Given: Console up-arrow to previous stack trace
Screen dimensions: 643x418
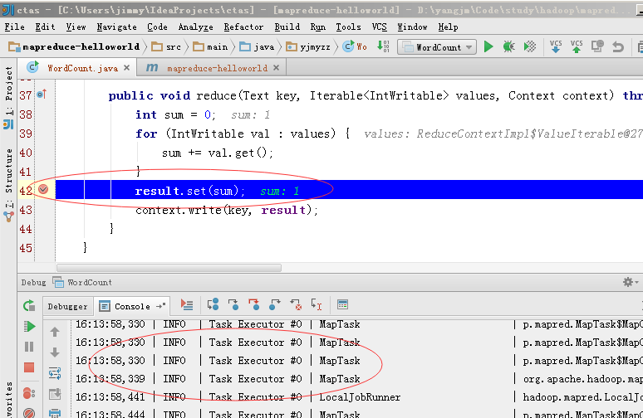Looking at the screenshot, I should pyautogui.click(x=55, y=332).
